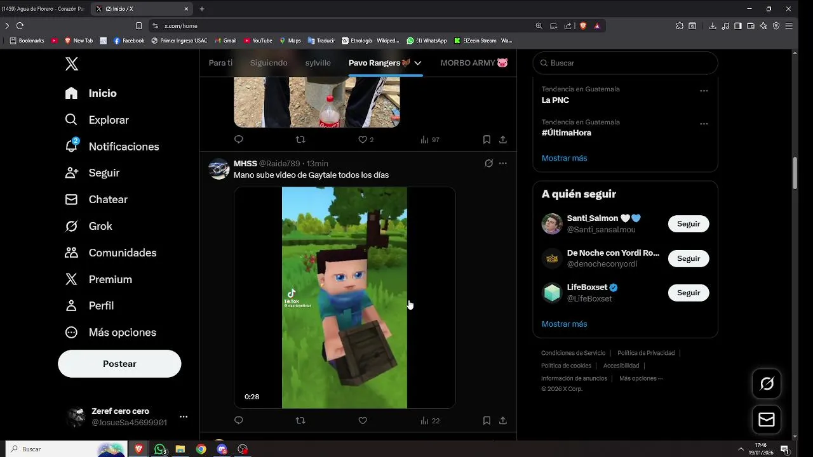
Task: Click Mostrar más under the trends
Action: click(564, 158)
